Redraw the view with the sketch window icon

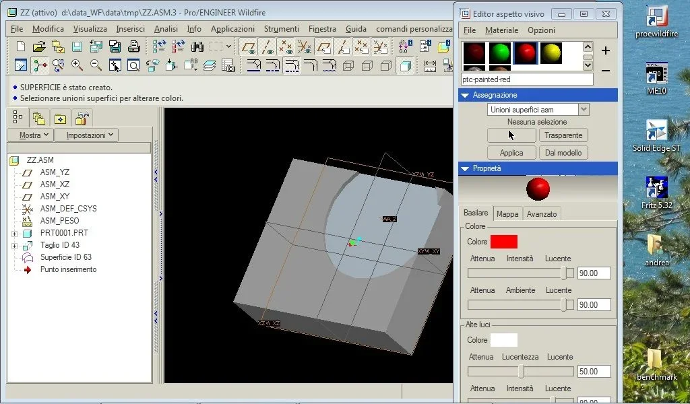point(21,65)
